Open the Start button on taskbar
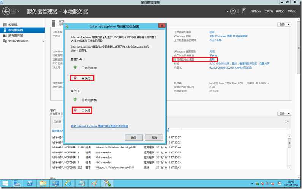 (x=5, y=184)
